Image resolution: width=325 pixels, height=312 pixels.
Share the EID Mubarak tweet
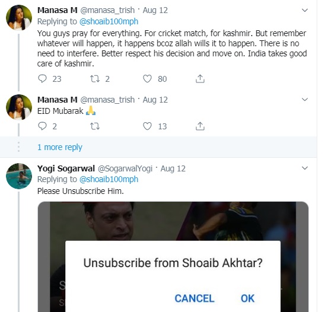point(200,126)
